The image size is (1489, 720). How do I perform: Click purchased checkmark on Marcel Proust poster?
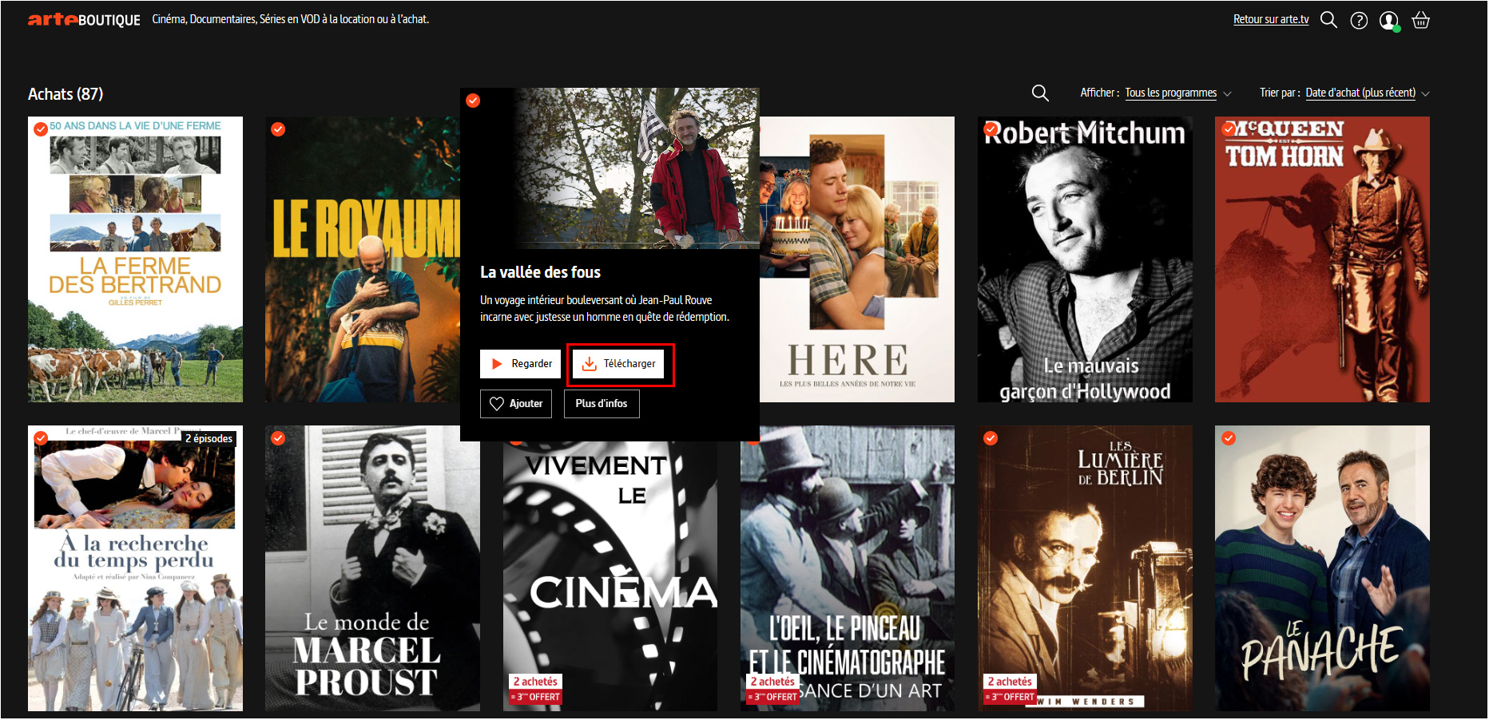pos(278,438)
